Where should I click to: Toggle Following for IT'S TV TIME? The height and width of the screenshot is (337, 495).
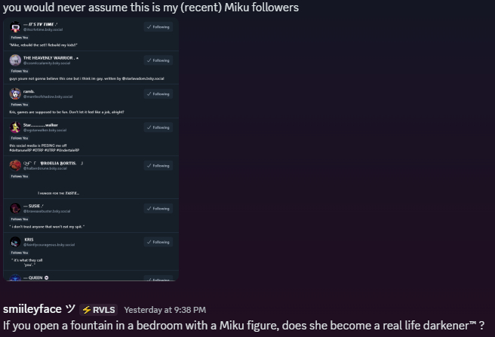coord(158,26)
